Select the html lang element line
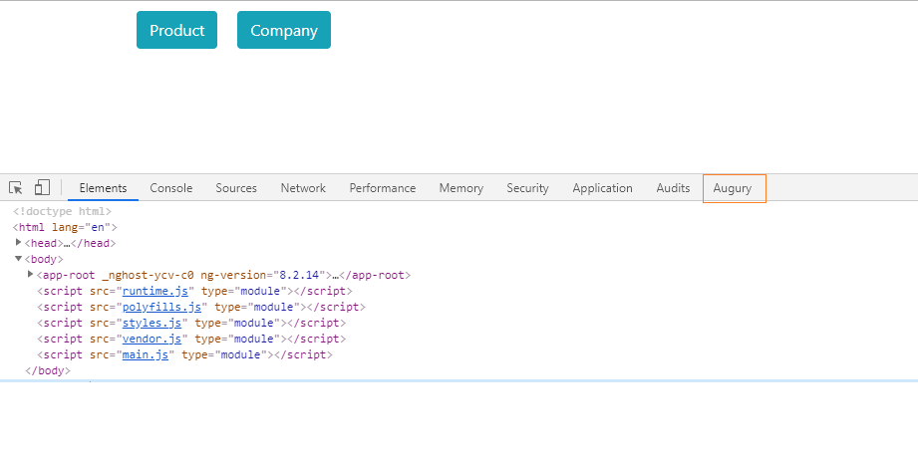The height and width of the screenshot is (458, 918). pyautogui.click(x=65, y=227)
